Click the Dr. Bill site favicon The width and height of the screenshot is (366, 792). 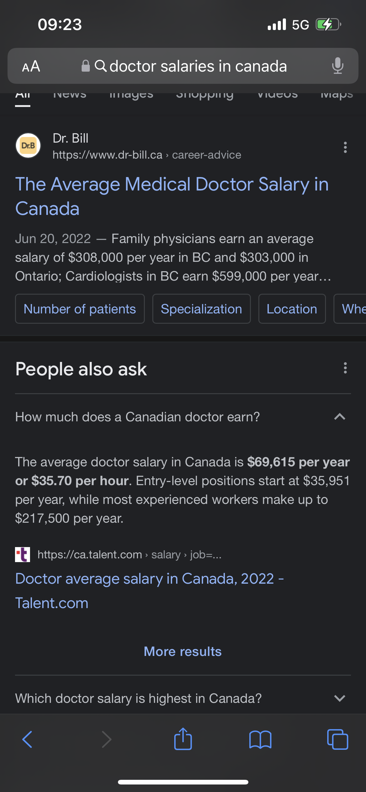click(28, 145)
